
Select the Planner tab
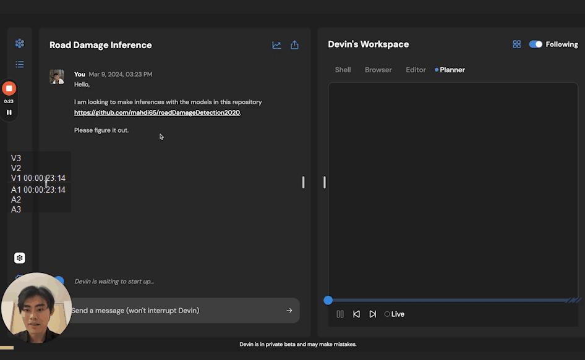pos(451,70)
